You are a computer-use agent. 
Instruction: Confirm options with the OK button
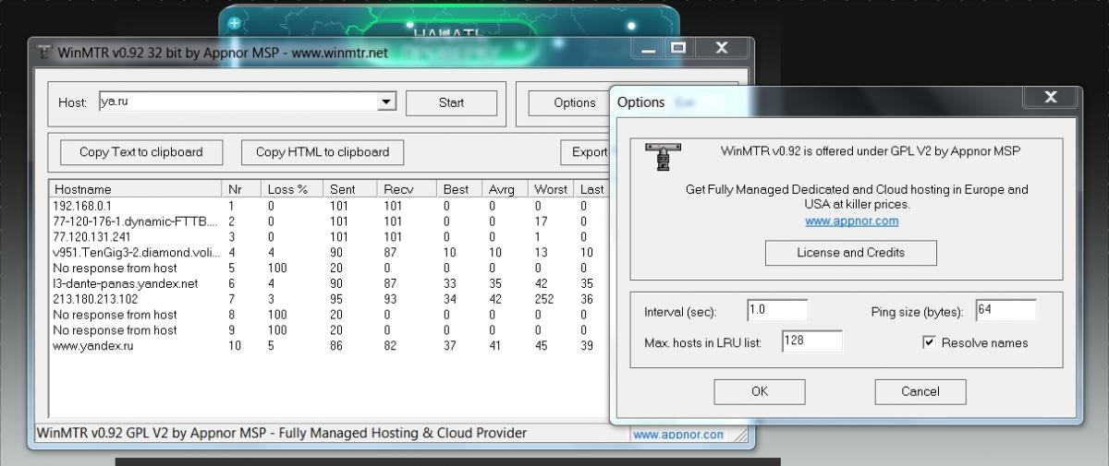coord(760,391)
